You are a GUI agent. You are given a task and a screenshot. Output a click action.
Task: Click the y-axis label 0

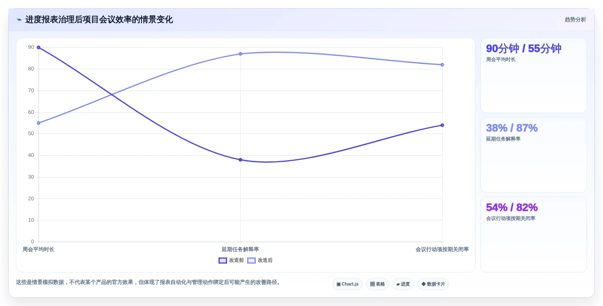pyautogui.click(x=33, y=242)
